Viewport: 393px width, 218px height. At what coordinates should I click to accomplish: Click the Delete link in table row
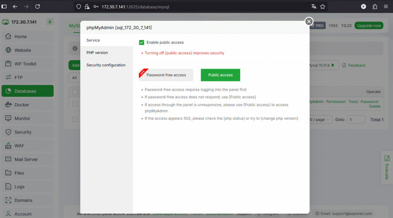pos(375,106)
